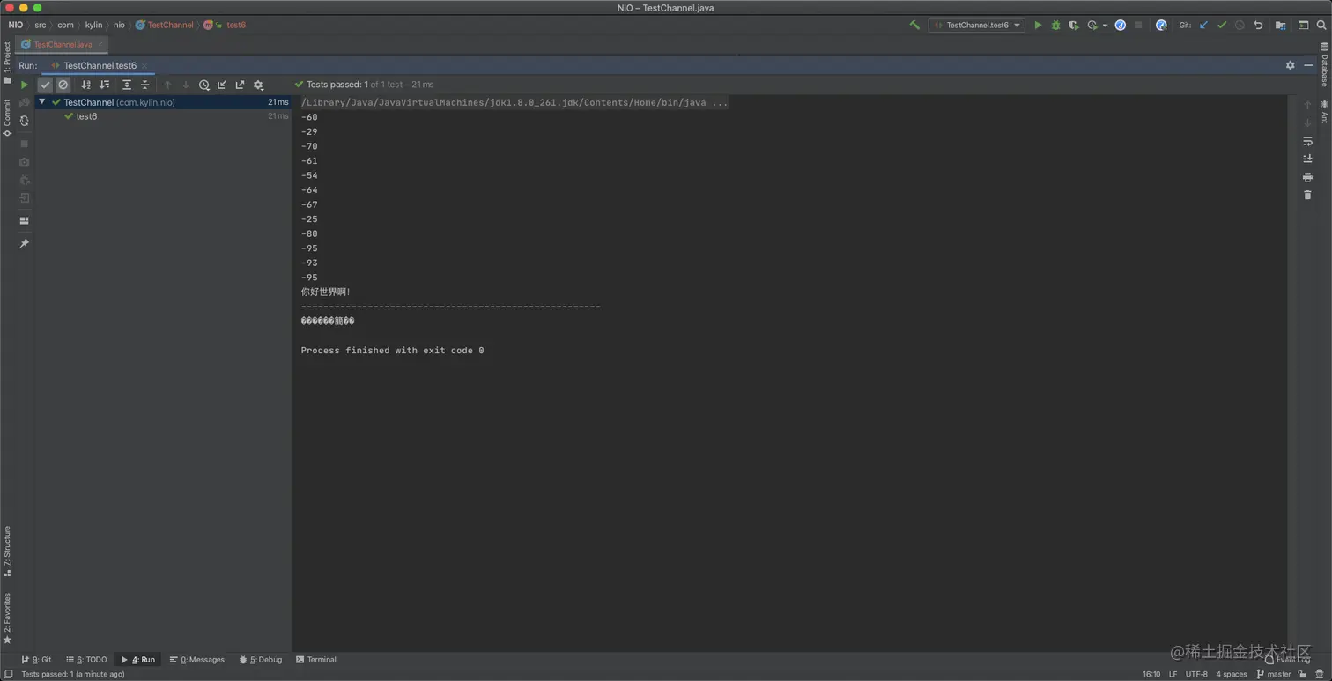Viewport: 1332px width, 681px height.
Task: Click the test6 method breadcrumb
Action: point(236,25)
